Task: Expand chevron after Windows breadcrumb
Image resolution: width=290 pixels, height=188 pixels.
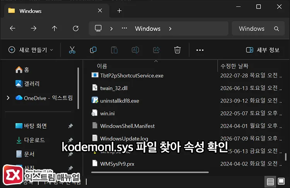Action: click(170, 29)
